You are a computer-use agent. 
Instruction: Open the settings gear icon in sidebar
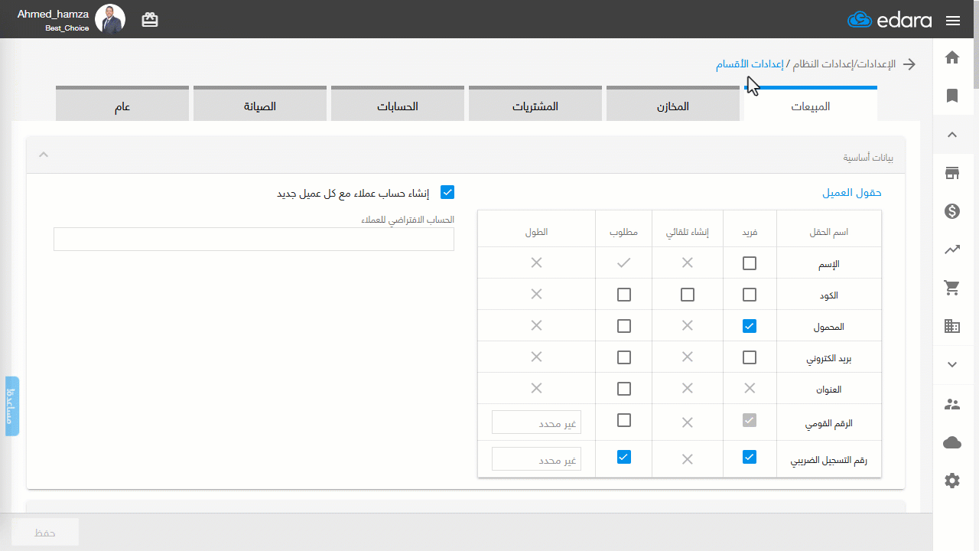[952, 481]
